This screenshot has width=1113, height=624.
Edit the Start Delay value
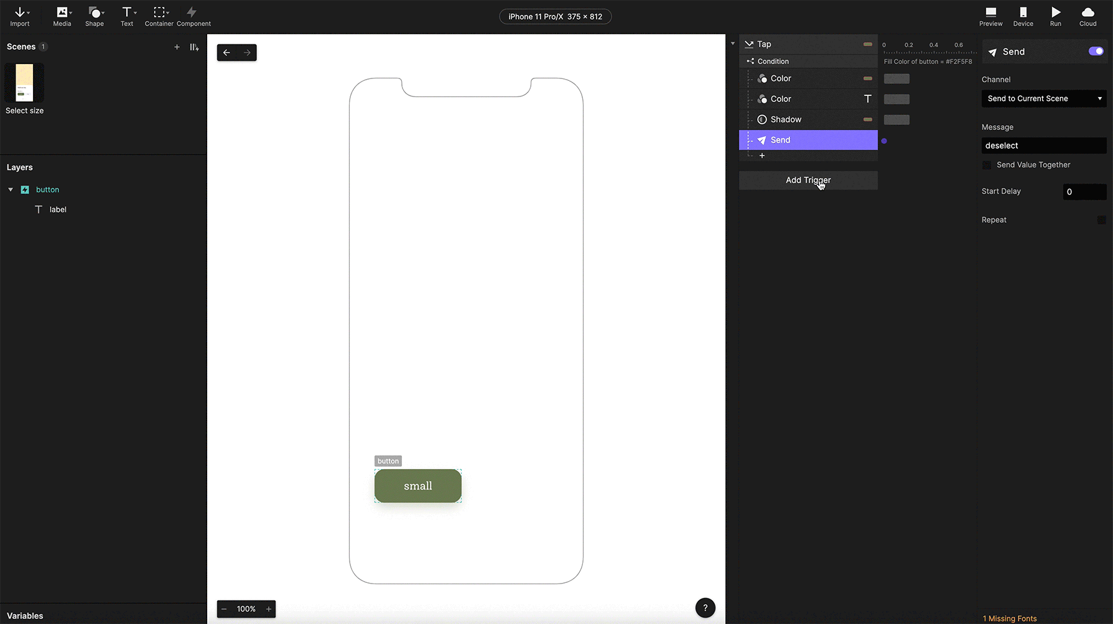(1084, 192)
